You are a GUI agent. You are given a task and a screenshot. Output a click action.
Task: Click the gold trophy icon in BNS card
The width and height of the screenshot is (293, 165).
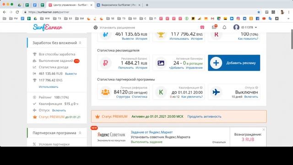pos(161,35)
